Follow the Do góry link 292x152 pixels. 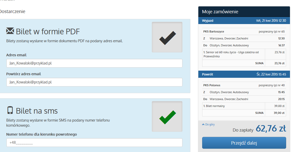tap(210, 124)
